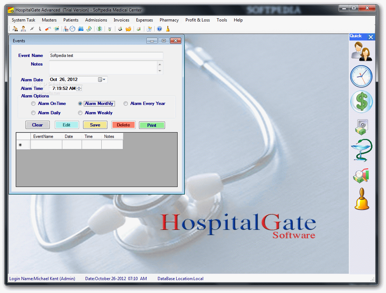
Task: Open the Help menu
Action: (x=238, y=20)
